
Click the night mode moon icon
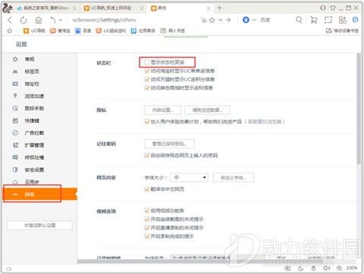300,268
